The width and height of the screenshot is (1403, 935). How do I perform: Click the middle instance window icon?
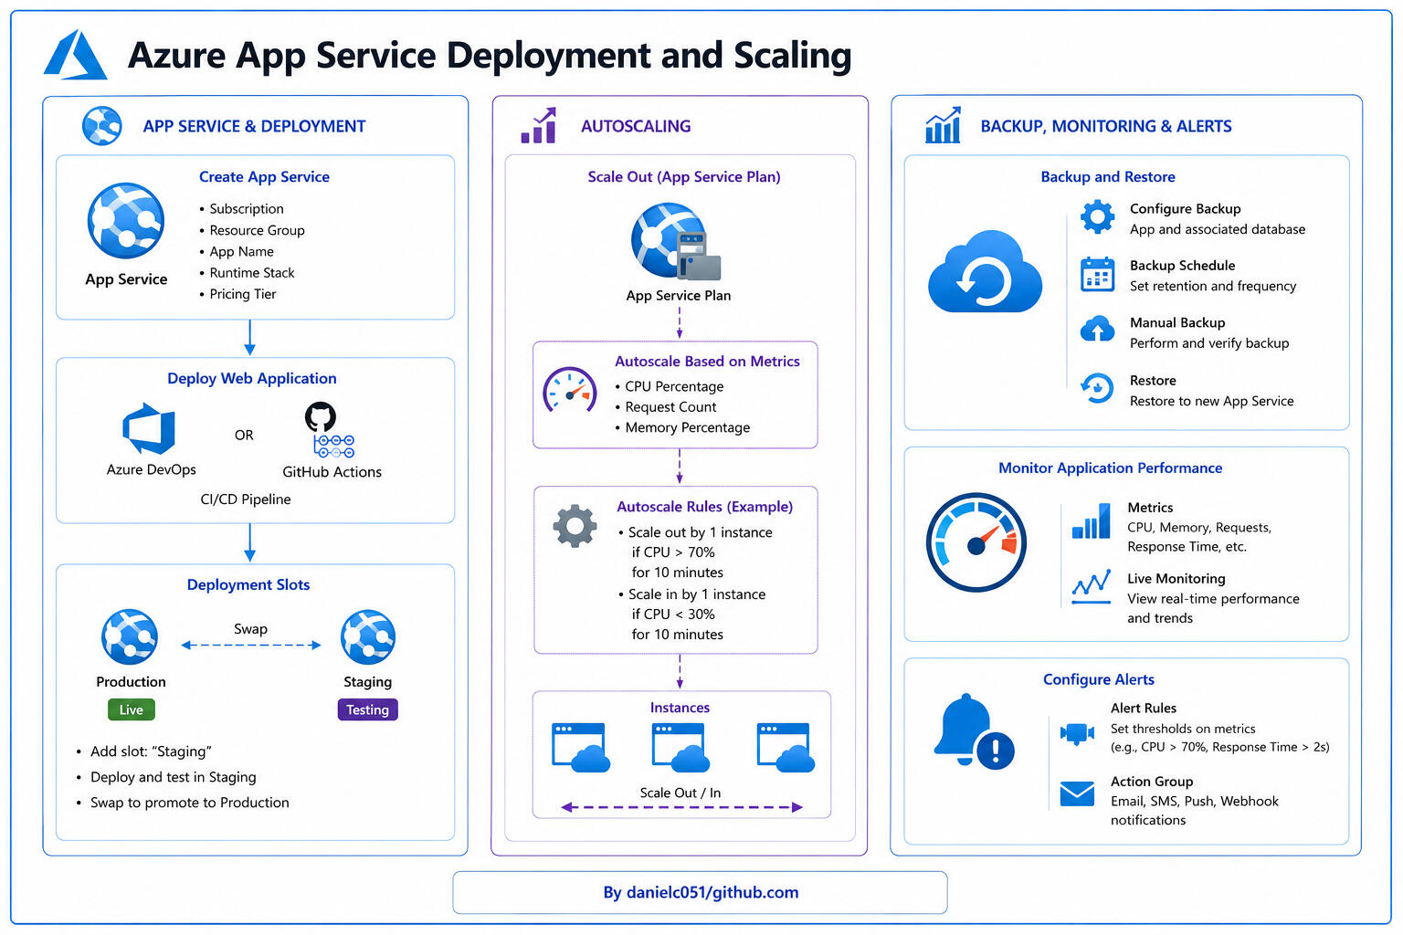680,747
